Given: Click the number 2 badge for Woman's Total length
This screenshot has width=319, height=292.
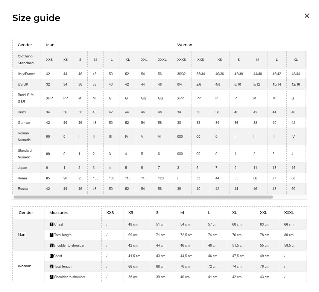Looking at the screenshot, I should point(52,266).
